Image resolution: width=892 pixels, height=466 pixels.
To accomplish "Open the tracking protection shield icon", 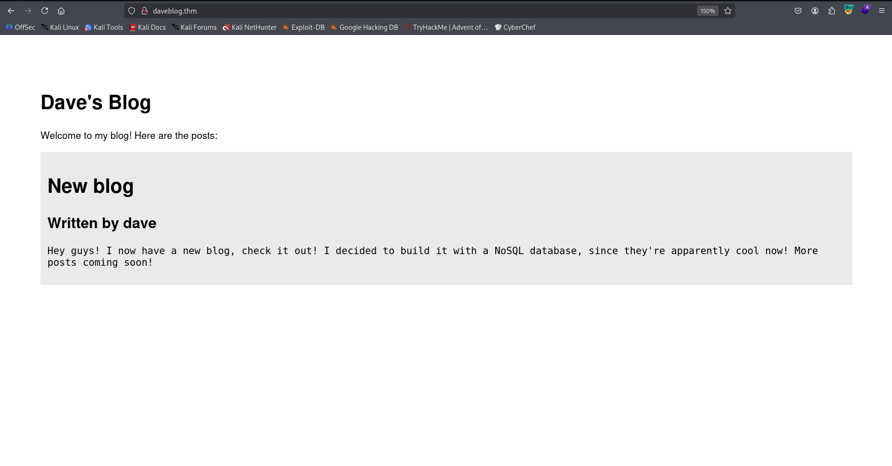I will (x=132, y=11).
